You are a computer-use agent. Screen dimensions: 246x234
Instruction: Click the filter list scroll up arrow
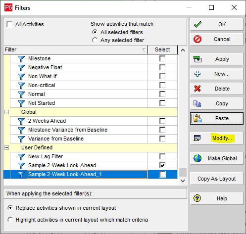click(183, 50)
